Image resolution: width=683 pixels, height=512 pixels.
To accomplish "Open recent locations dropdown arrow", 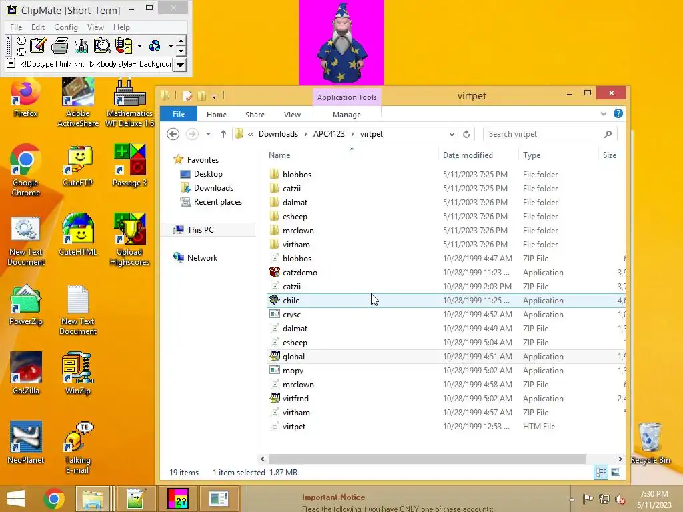I will (x=208, y=134).
